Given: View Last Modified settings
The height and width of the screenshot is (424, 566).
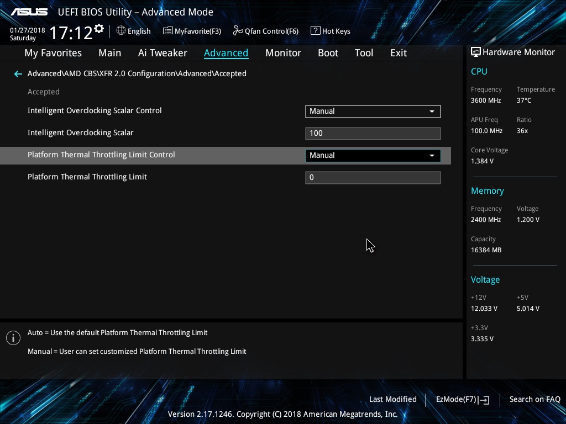Looking at the screenshot, I should [393, 400].
